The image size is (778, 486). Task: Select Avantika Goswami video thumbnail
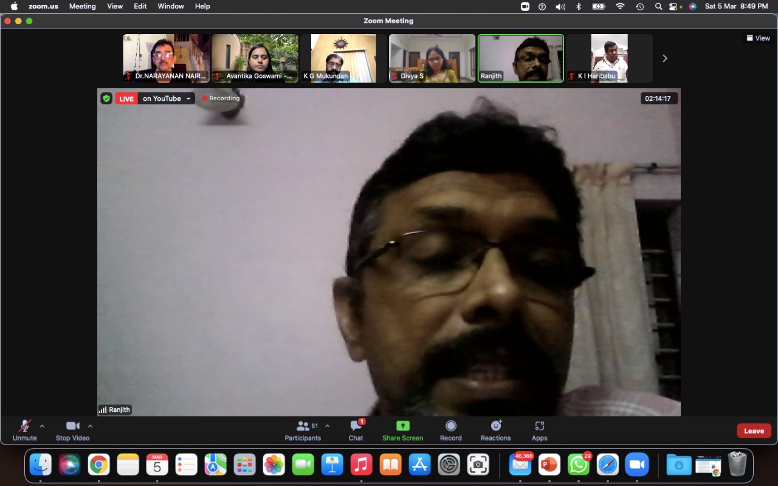tap(255, 58)
